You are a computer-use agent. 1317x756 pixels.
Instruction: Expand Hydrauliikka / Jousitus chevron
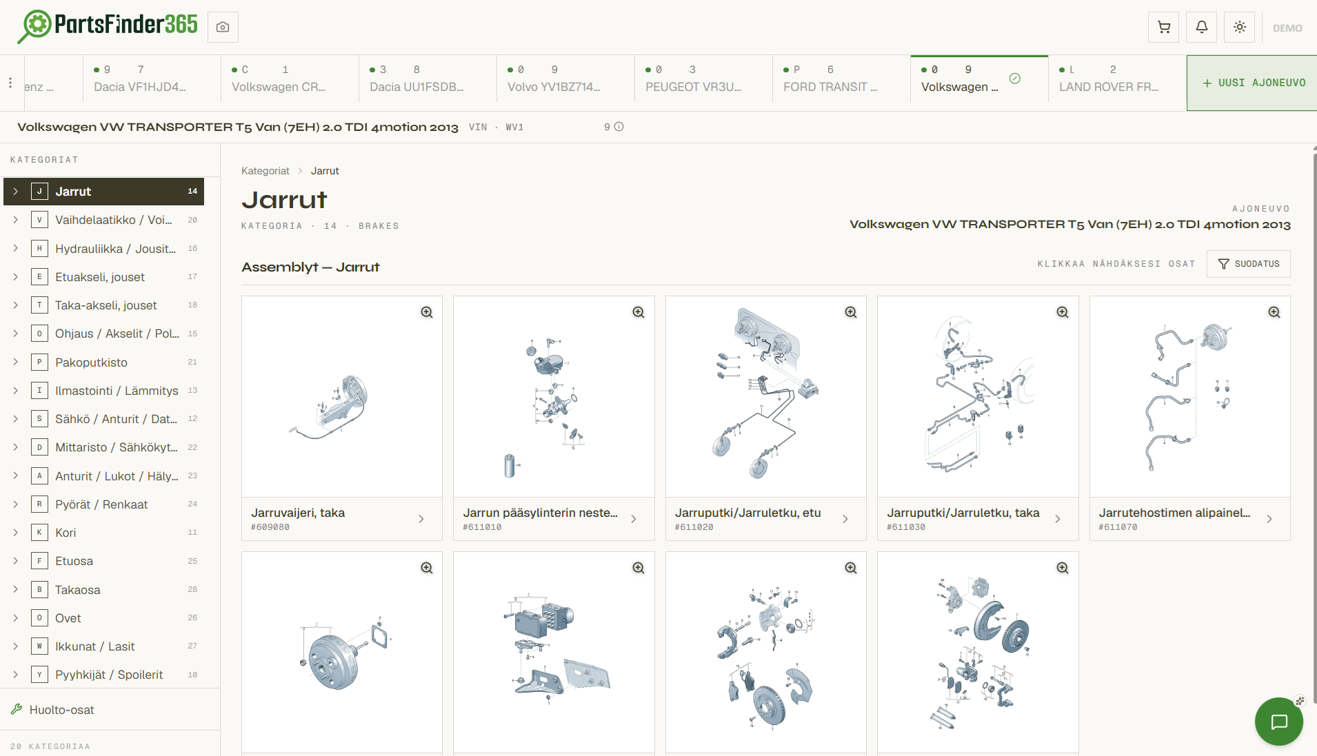tap(15, 248)
